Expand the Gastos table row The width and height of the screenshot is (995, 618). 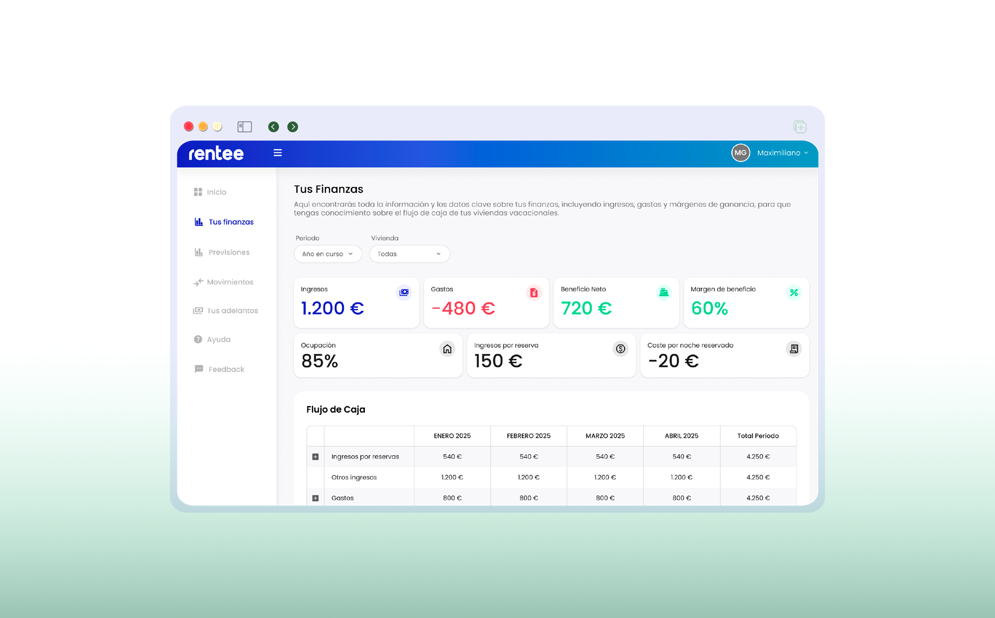pyautogui.click(x=316, y=498)
